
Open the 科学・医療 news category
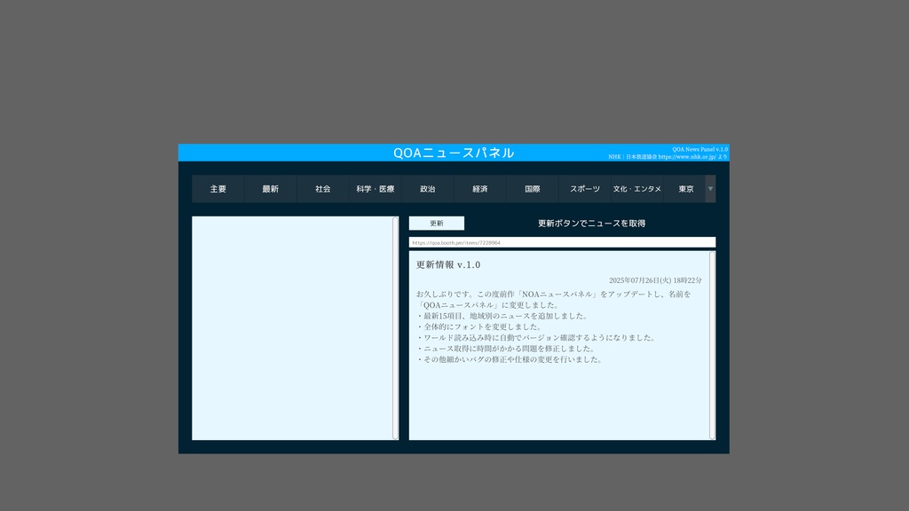click(374, 188)
